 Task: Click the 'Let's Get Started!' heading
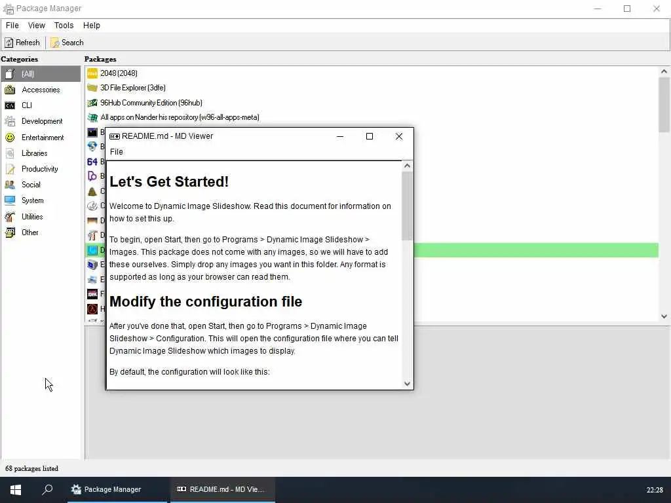pyautogui.click(x=169, y=182)
